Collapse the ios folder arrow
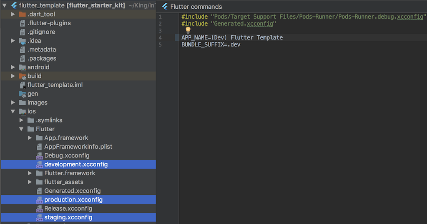 pyautogui.click(x=13, y=111)
